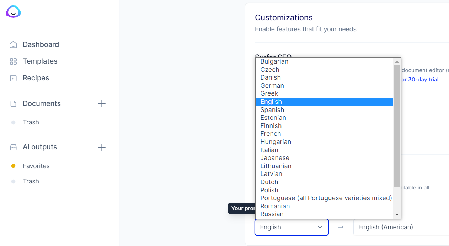Click the AI outputs inbox icon
Image resolution: width=449 pixels, height=246 pixels.
[13, 147]
